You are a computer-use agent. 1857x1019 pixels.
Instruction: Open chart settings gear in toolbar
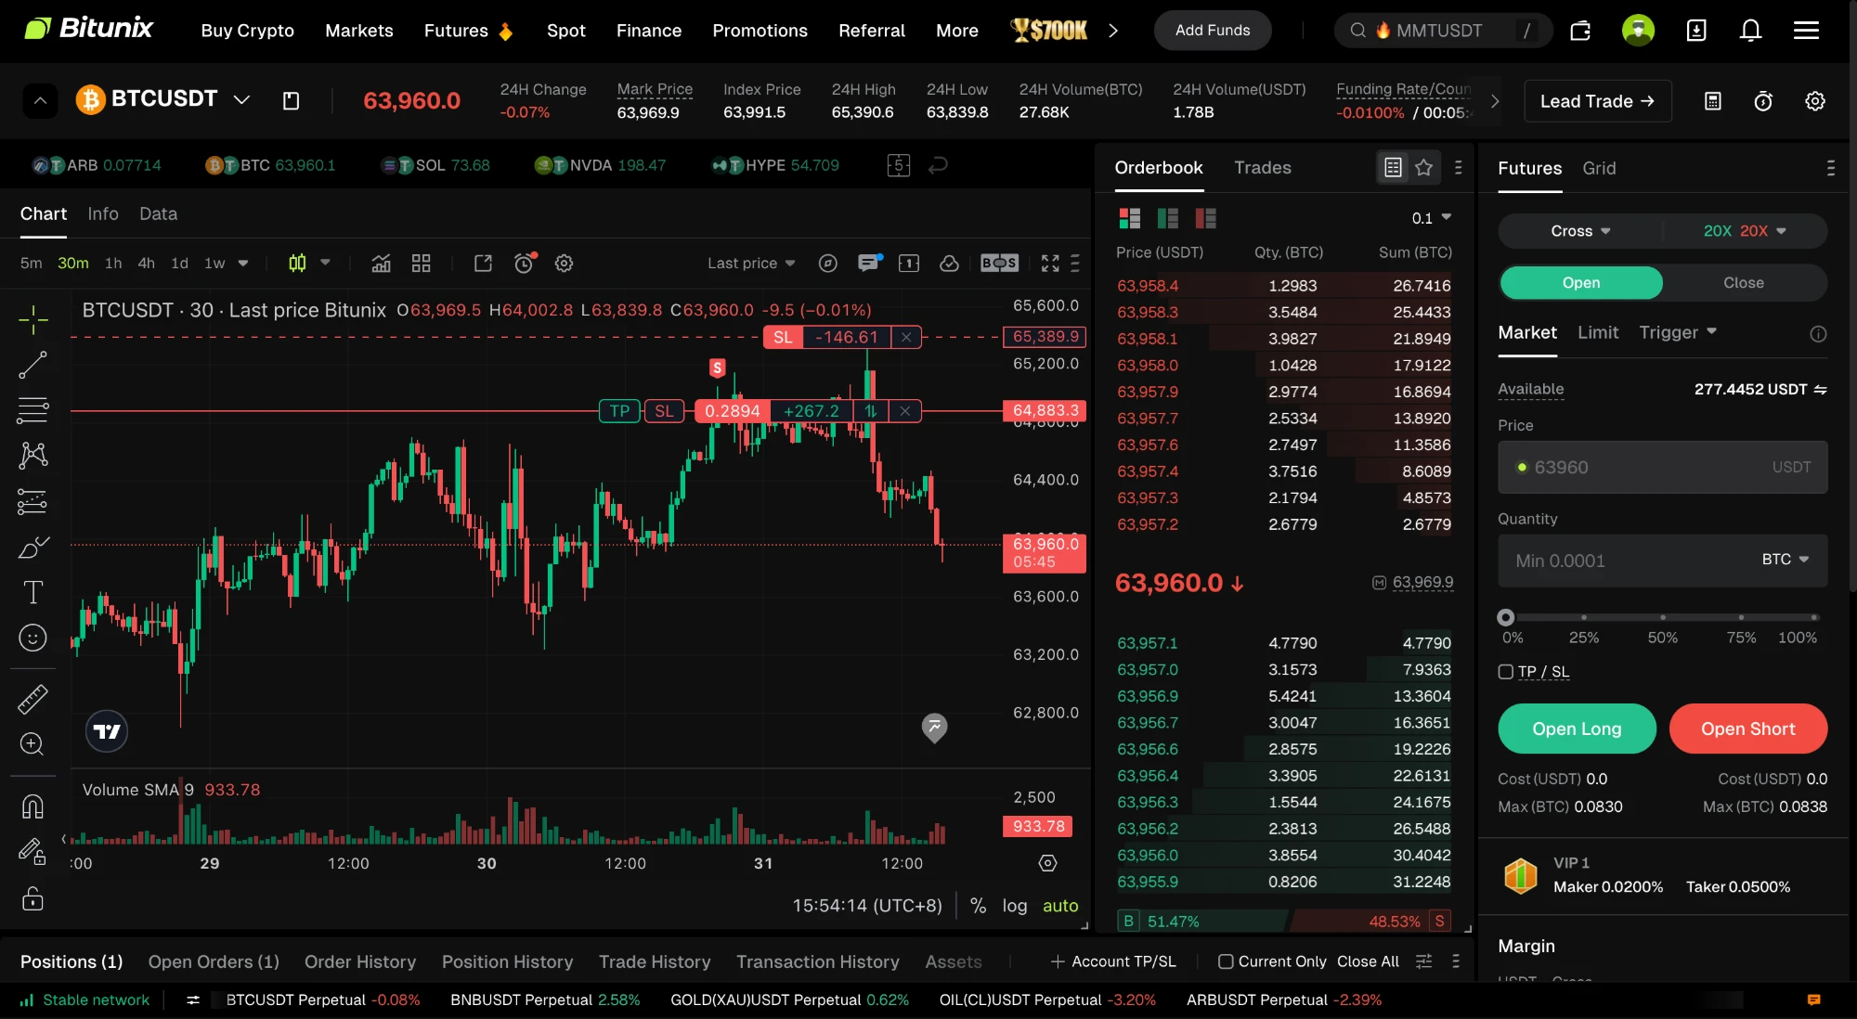(564, 263)
